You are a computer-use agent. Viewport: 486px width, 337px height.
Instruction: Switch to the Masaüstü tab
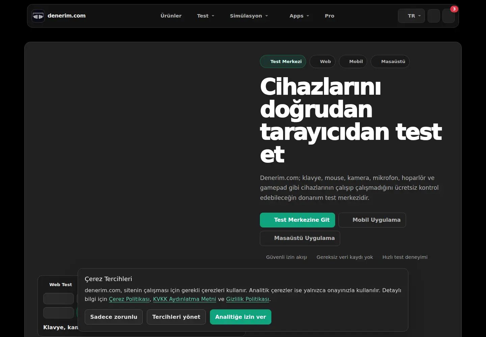(390, 61)
